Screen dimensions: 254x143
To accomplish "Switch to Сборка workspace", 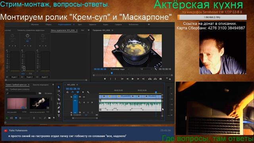I will point(48,25).
